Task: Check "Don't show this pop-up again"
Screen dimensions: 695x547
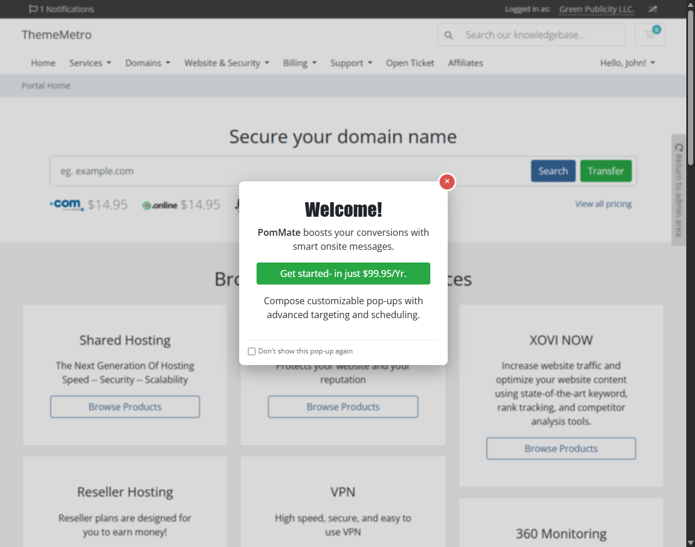Action: coord(251,351)
